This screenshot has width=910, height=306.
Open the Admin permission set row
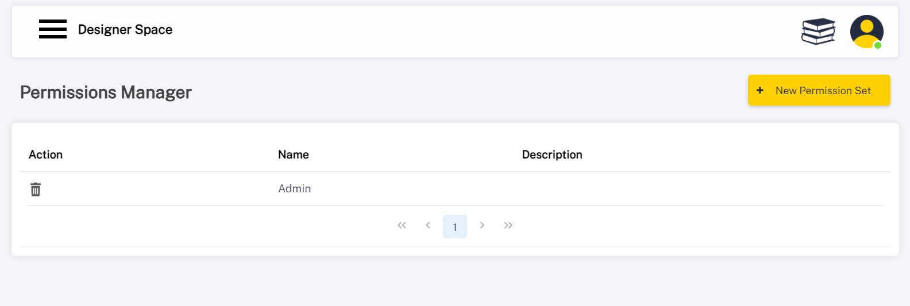pyautogui.click(x=295, y=189)
